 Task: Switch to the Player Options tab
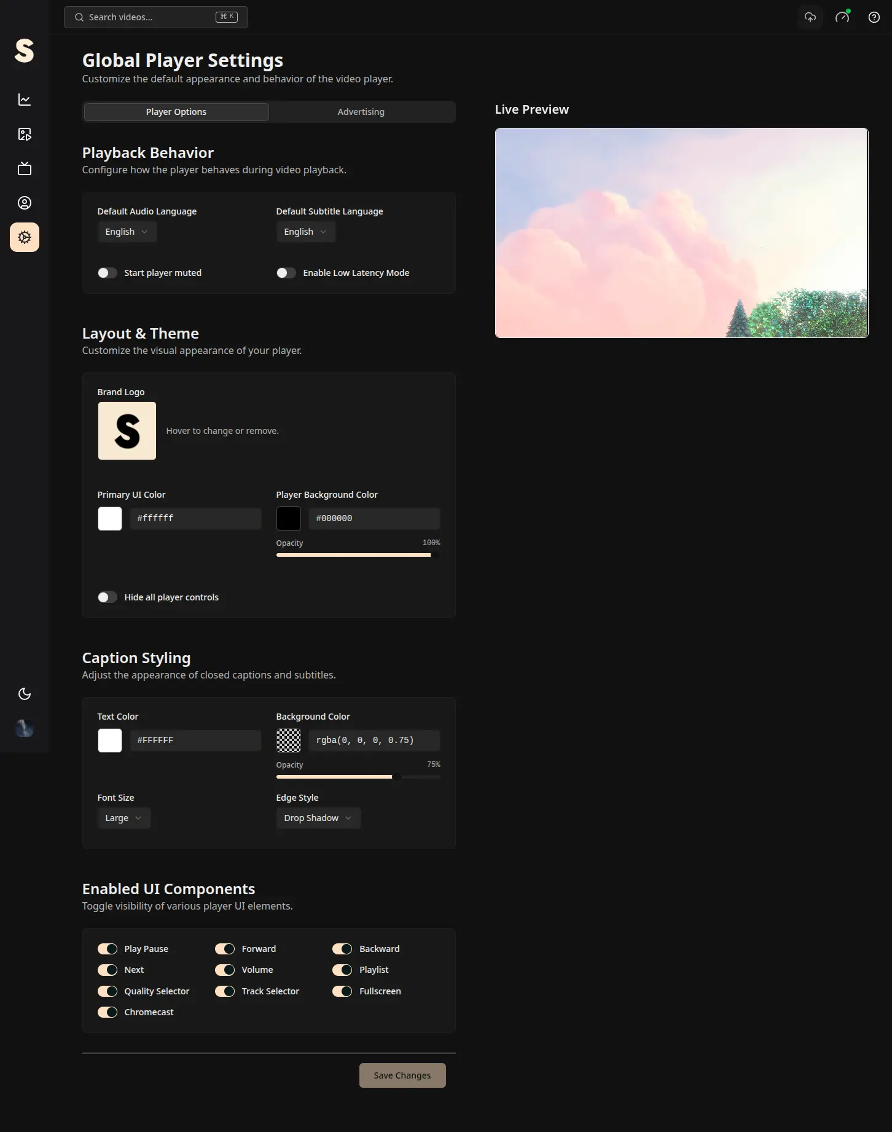pyautogui.click(x=176, y=112)
